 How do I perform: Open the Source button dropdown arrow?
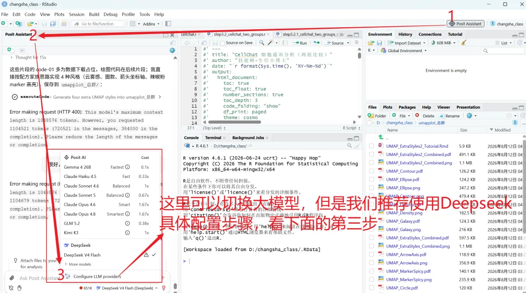348,43
